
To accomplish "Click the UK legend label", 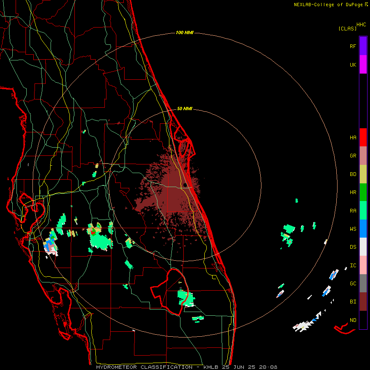I will pyautogui.click(x=353, y=65).
